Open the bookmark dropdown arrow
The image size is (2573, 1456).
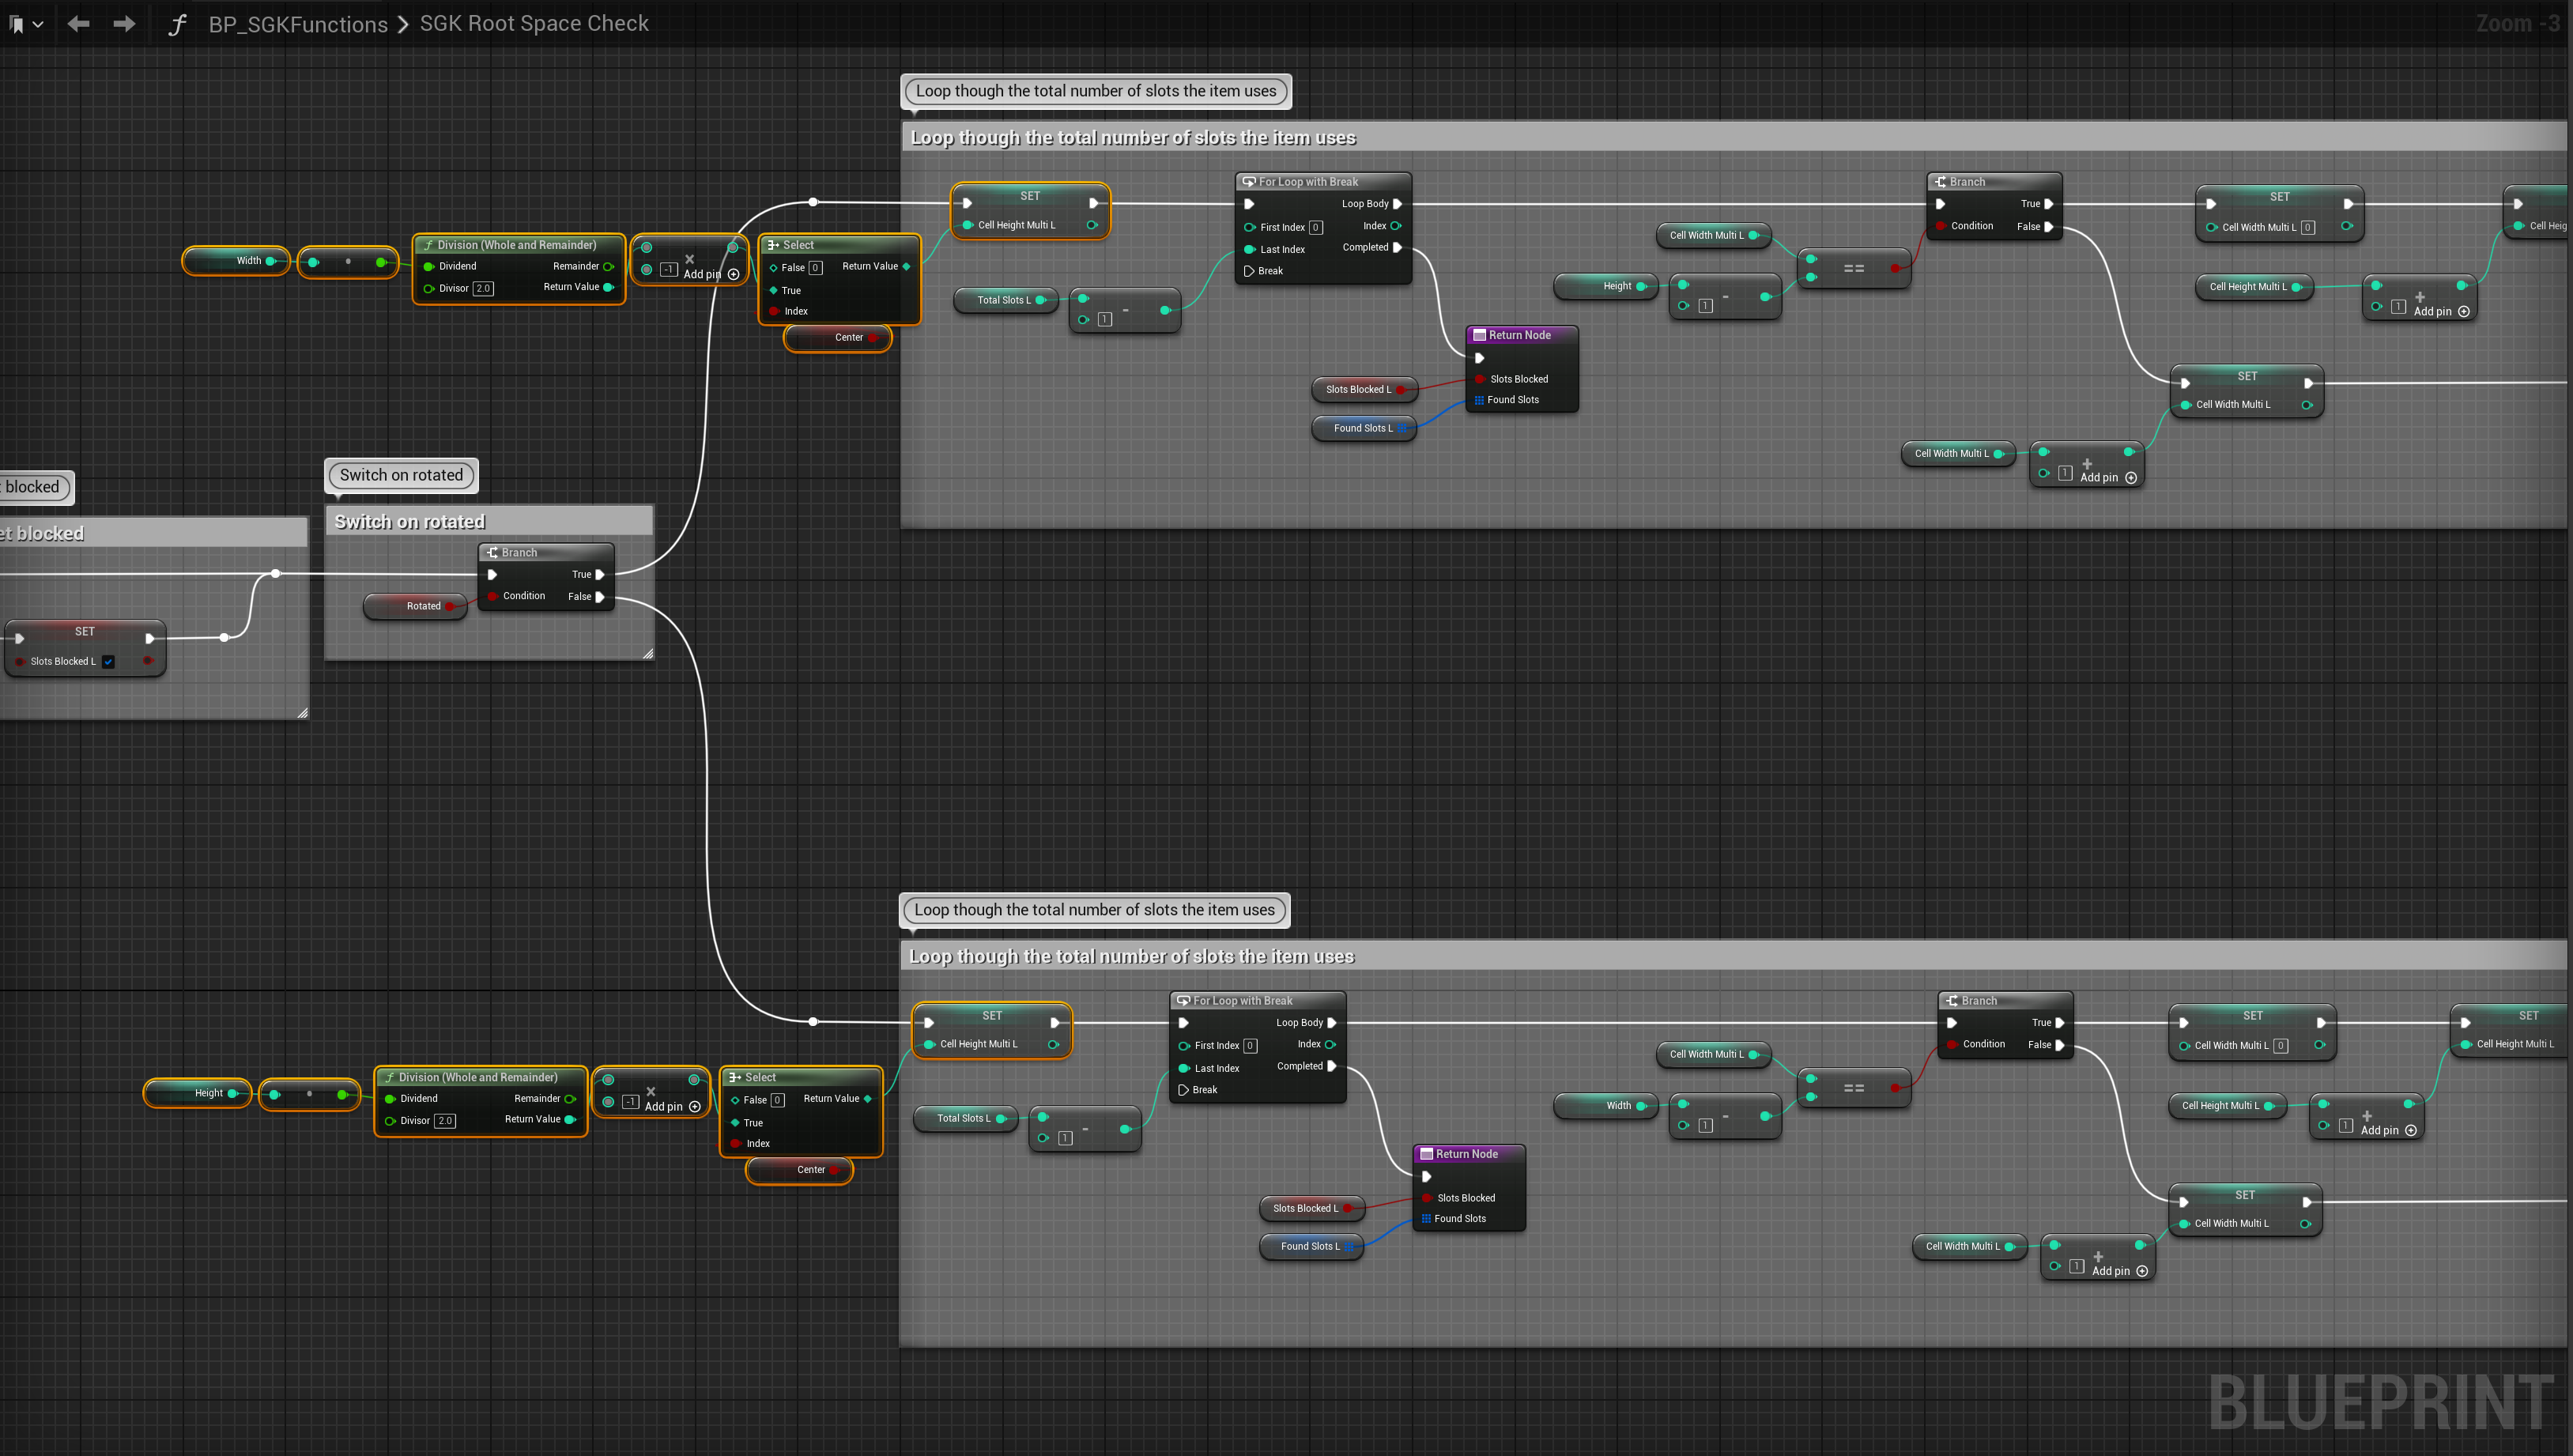click(x=38, y=24)
